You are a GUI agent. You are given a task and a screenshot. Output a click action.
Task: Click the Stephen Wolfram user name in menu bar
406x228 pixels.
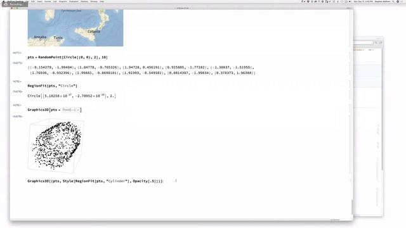[383, 1]
